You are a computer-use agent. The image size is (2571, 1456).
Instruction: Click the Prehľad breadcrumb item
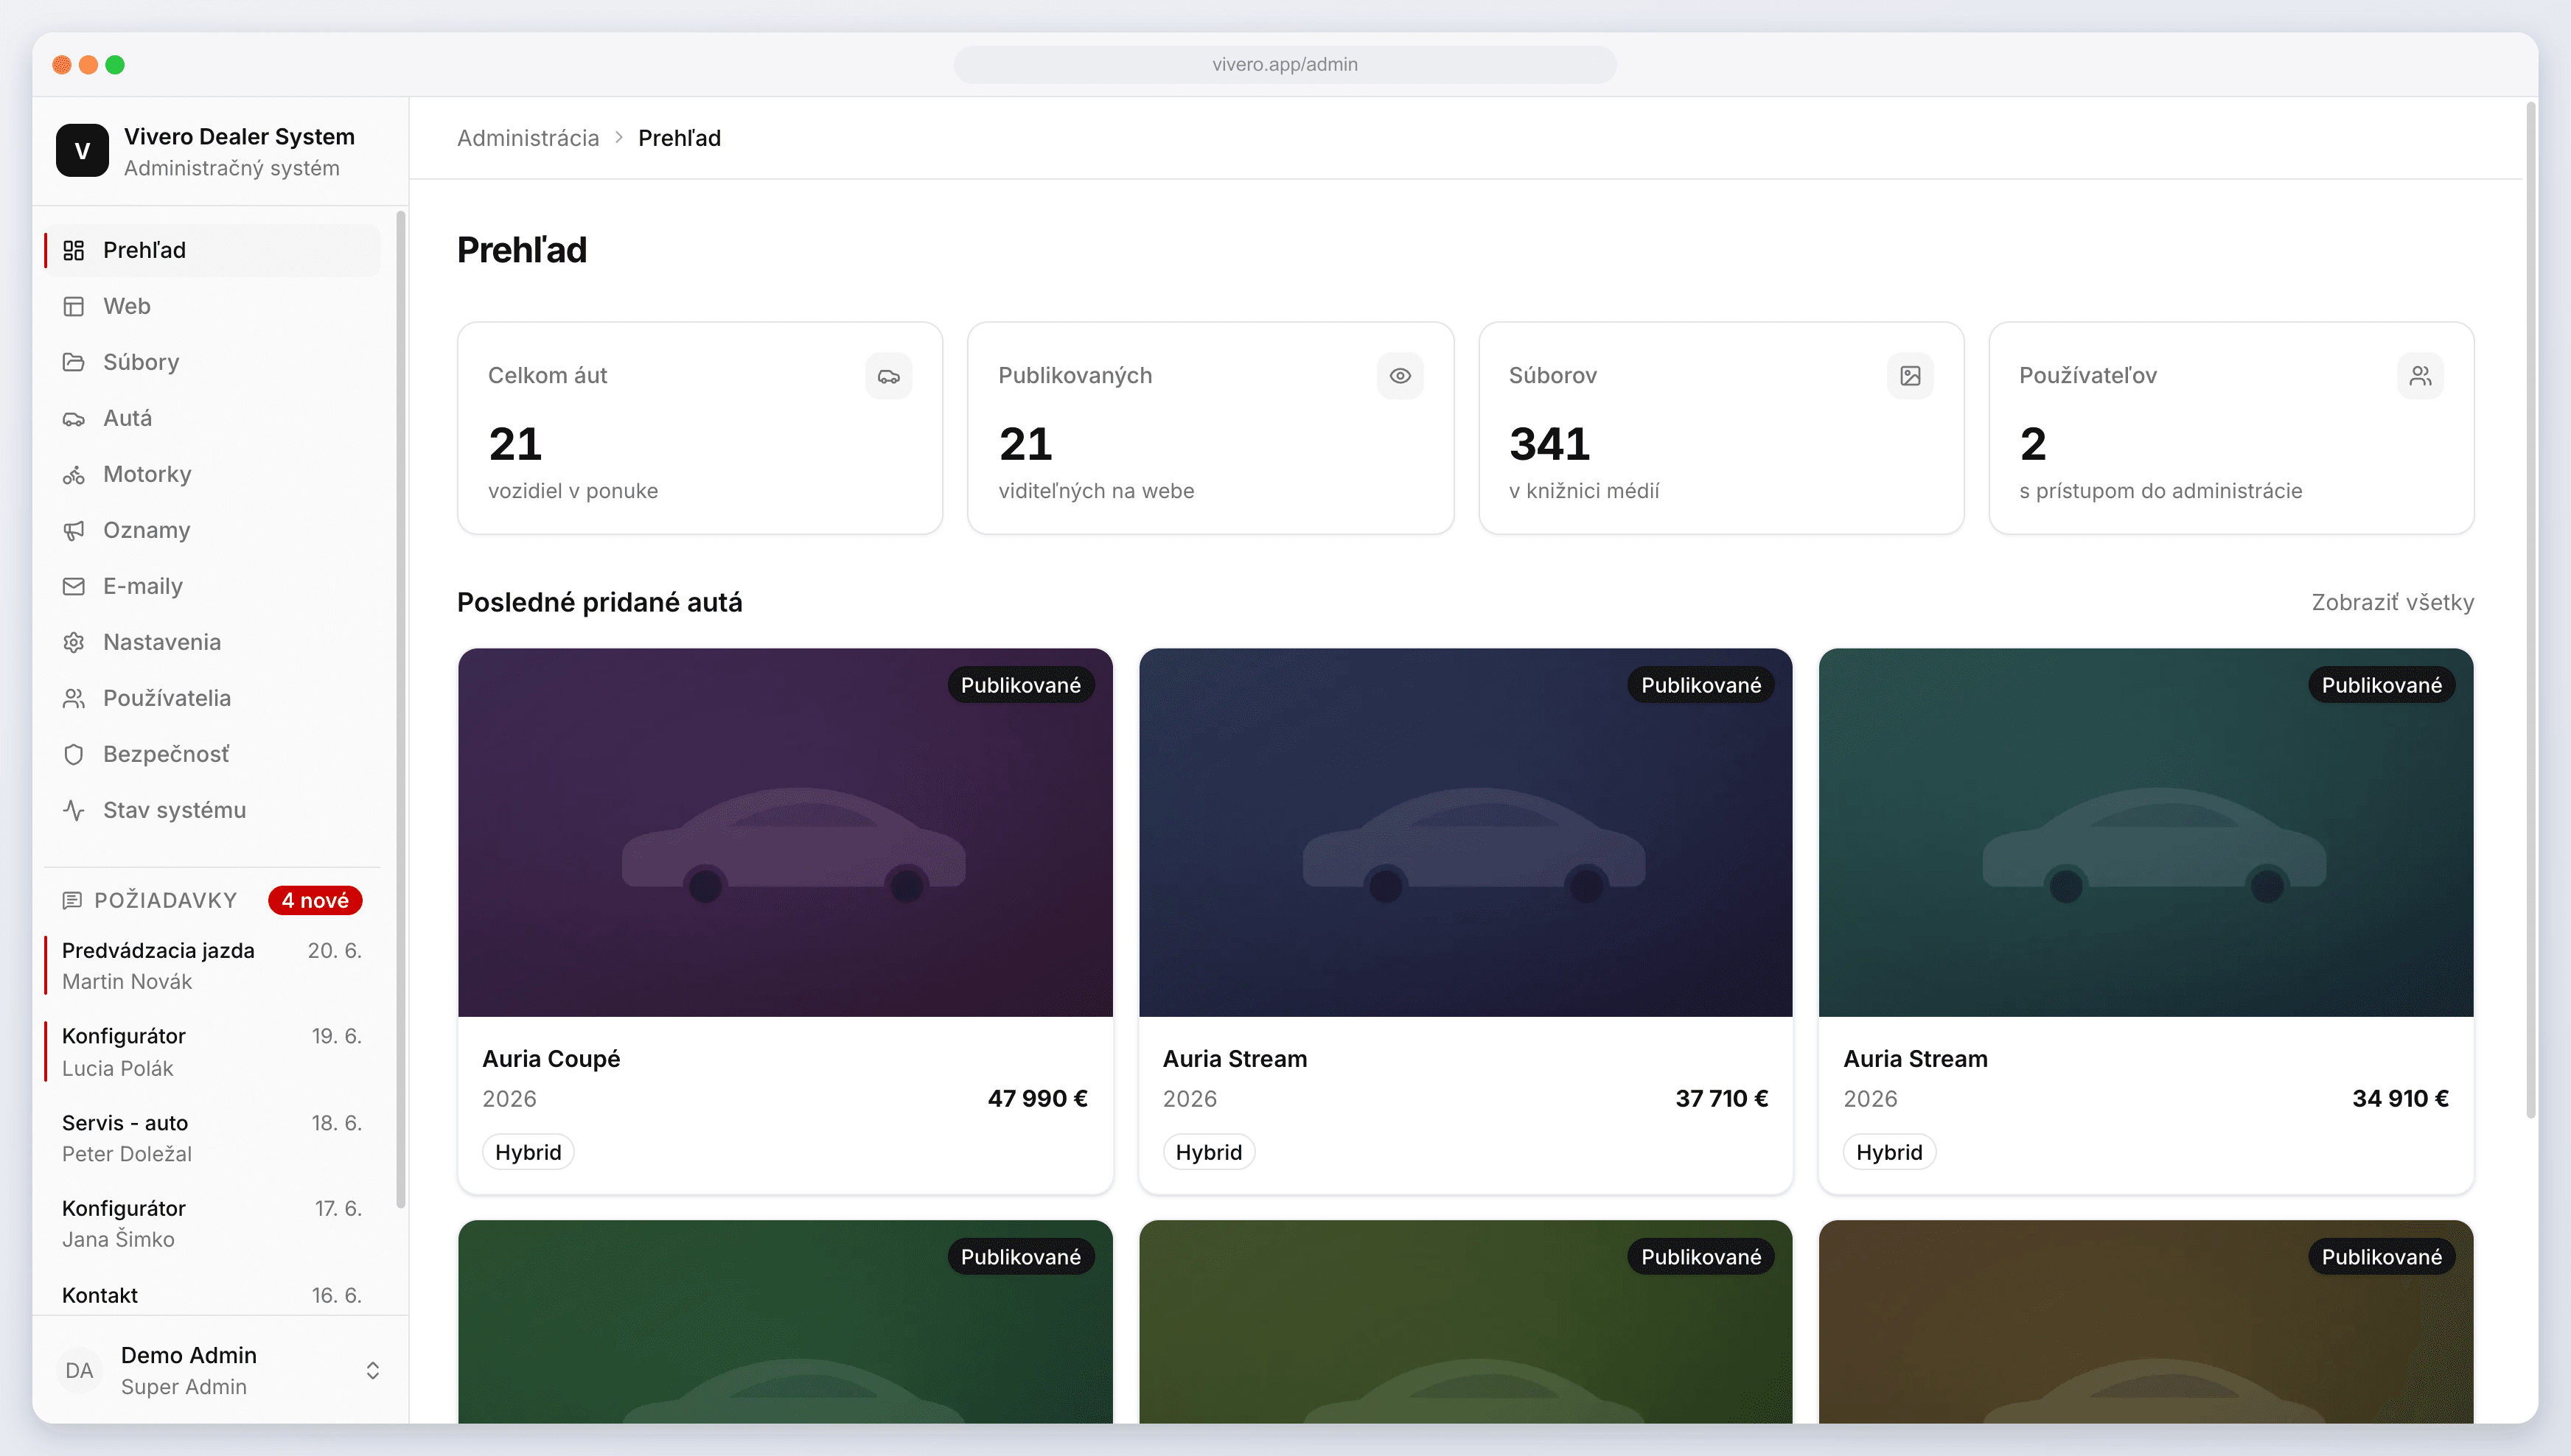tap(680, 138)
